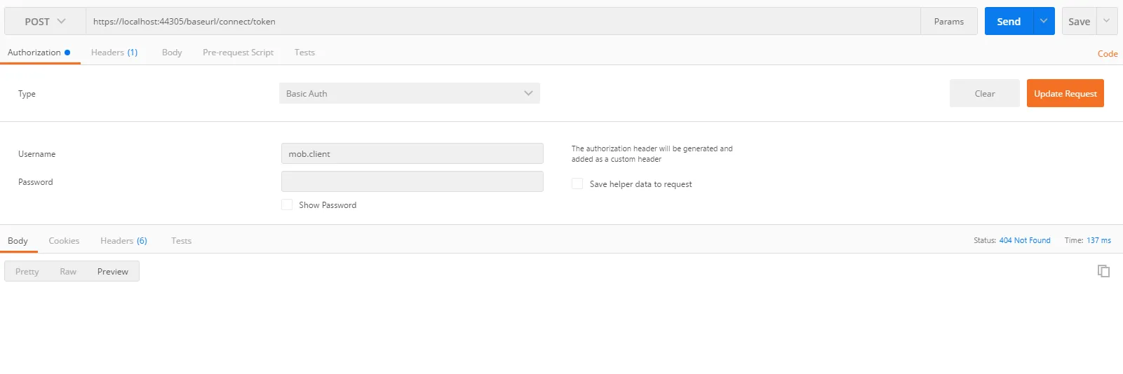Open the POST method dropdown
The image size is (1123, 374).
click(45, 22)
